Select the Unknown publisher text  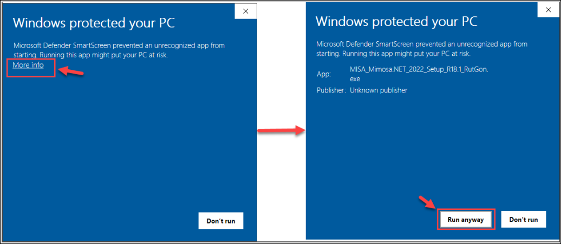(379, 90)
